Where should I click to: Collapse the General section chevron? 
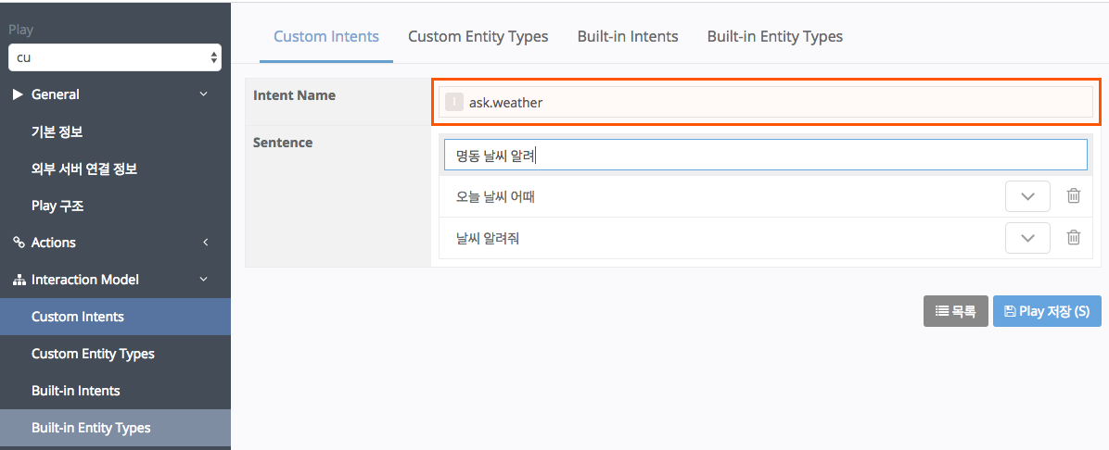(x=204, y=94)
